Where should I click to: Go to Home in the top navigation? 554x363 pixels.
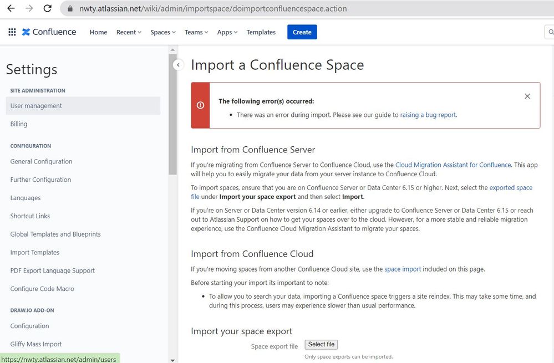[98, 32]
